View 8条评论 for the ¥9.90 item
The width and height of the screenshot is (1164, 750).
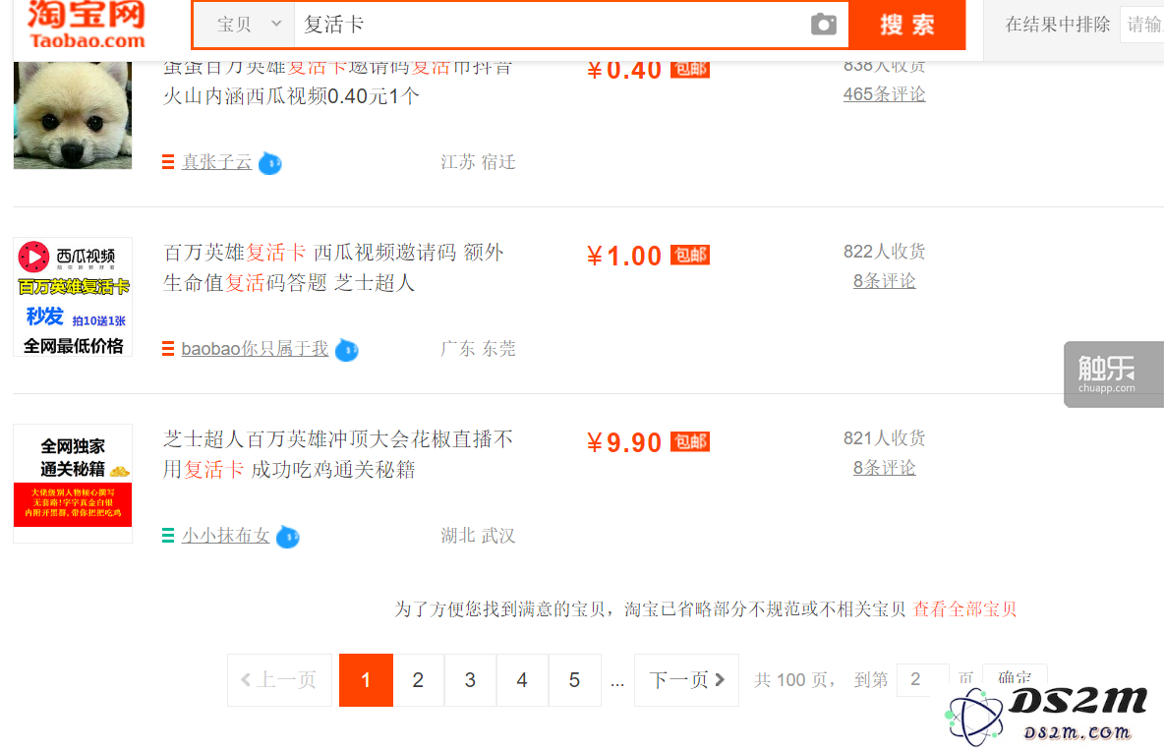coord(884,468)
